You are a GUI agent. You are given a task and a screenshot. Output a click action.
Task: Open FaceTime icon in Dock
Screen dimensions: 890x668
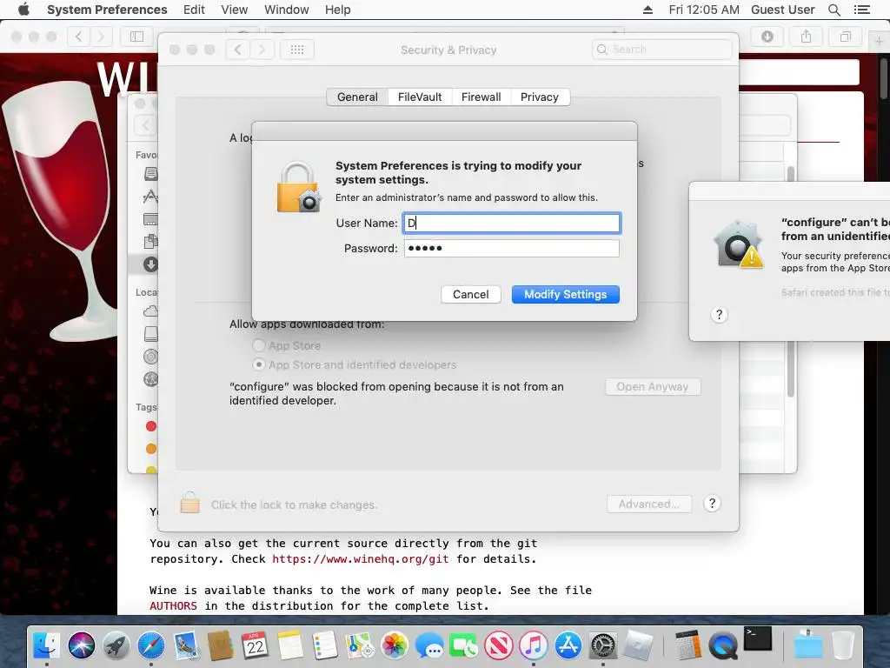tap(464, 646)
